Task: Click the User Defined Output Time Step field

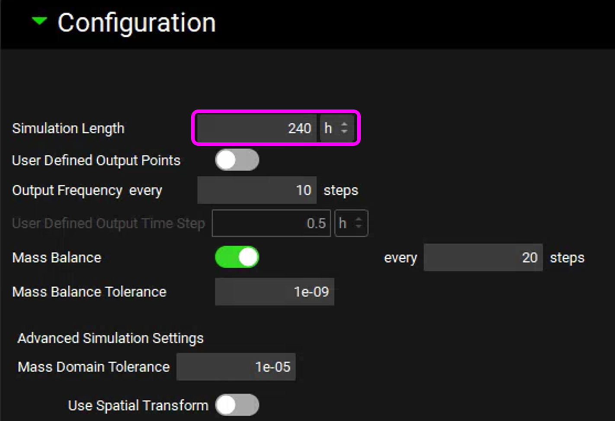Action: (x=271, y=223)
